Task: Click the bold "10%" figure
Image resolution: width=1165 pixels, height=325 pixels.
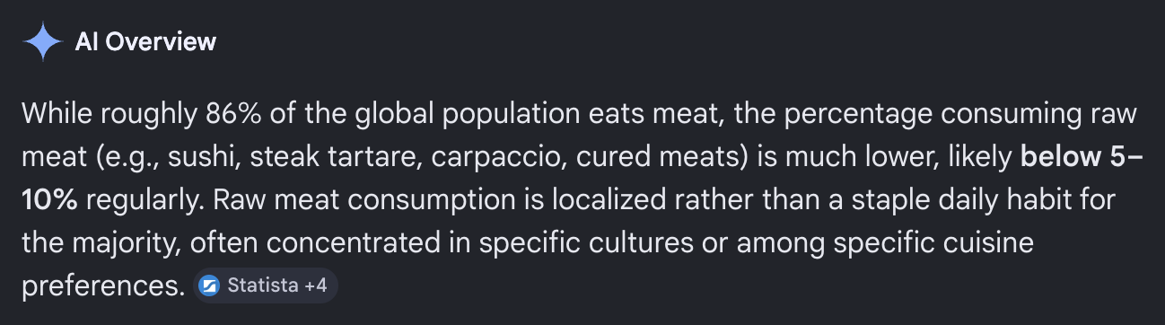Action: coord(49,200)
